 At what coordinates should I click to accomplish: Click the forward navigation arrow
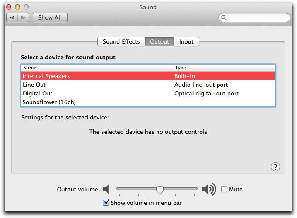click(x=23, y=17)
